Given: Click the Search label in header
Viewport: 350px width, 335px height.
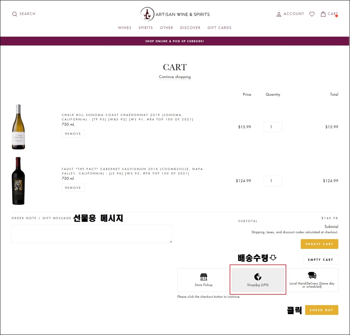Looking at the screenshot, I should point(27,14).
